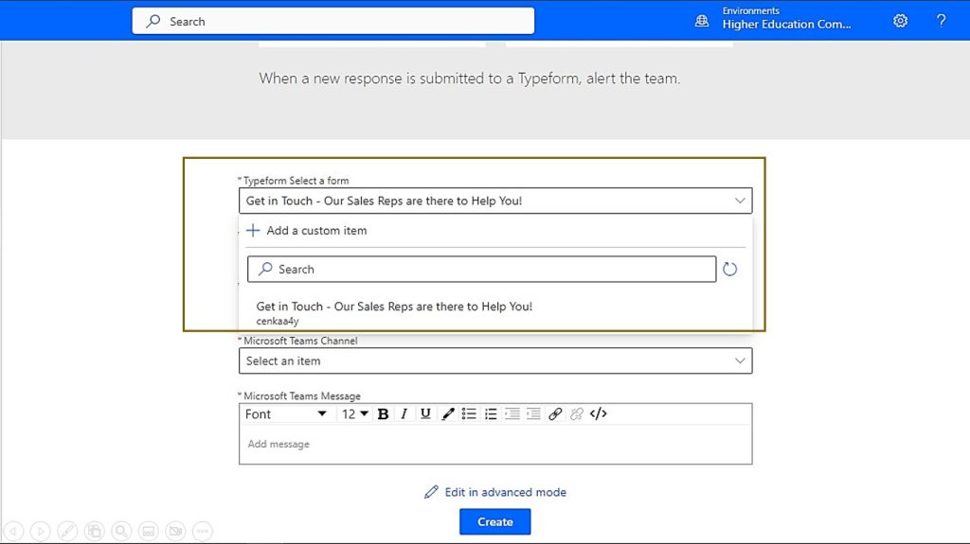This screenshot has width=970, height=544.
Task: Select the 'Get in Touch' form option
Action: point(495,313)
